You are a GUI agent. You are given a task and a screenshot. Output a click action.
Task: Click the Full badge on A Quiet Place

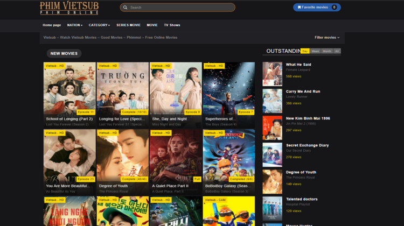(197, 179)
